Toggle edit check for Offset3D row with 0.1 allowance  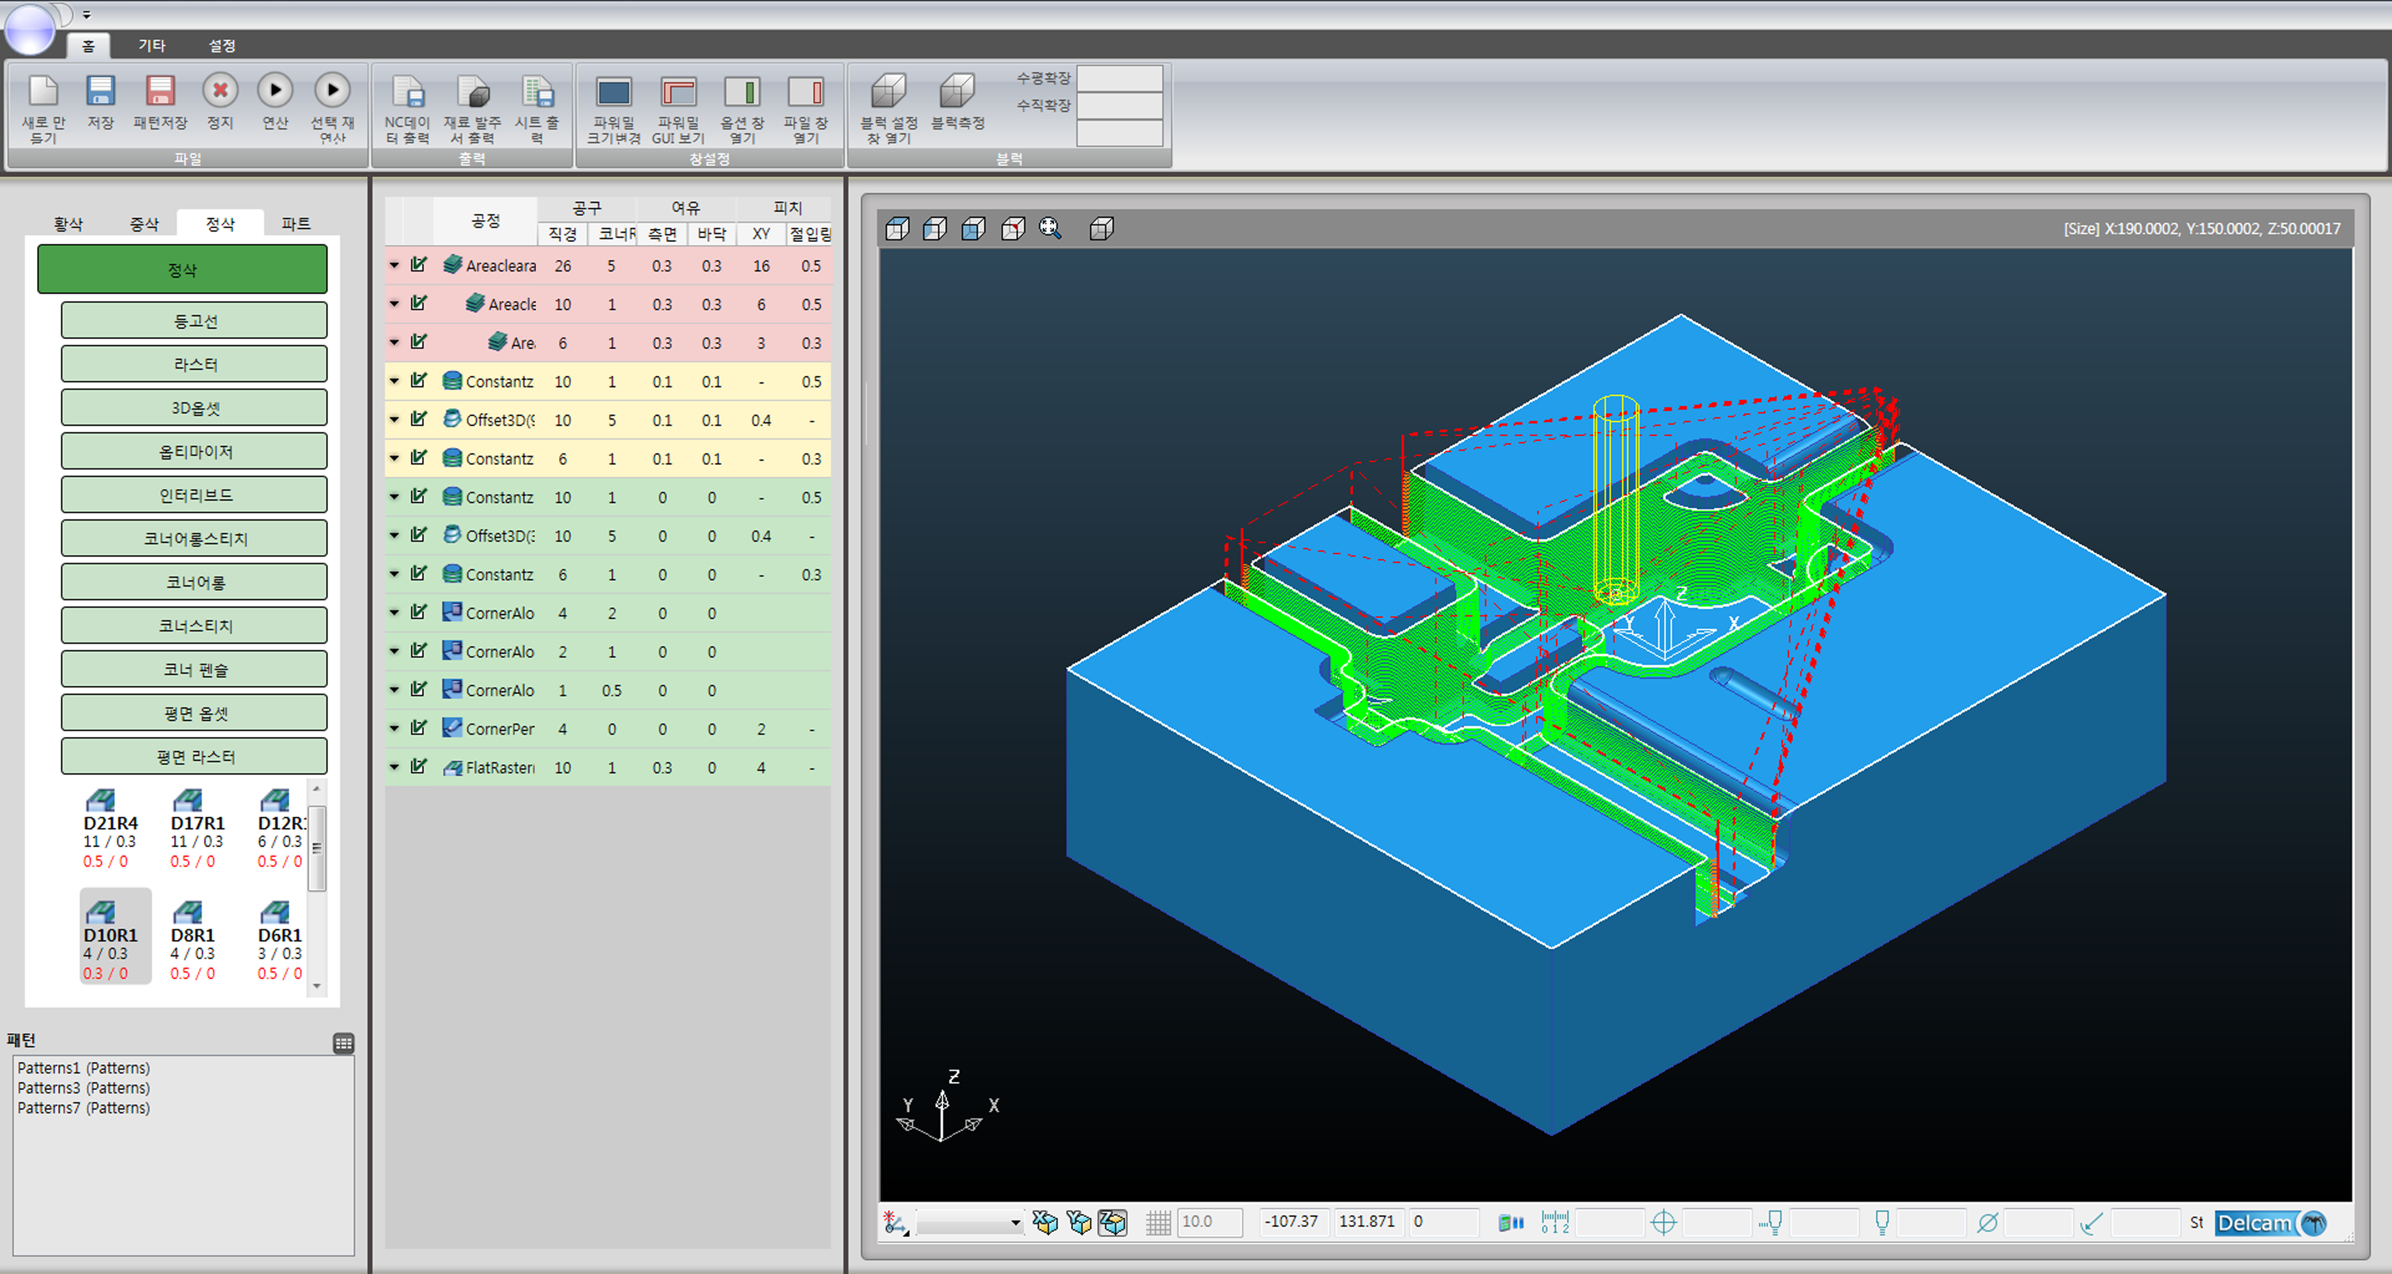click(x=419, y=419)
